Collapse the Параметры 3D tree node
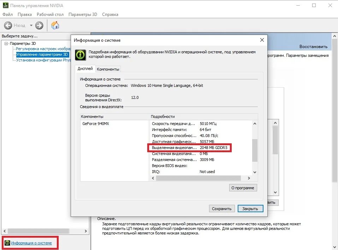This screenshot has width=338, height=250. click(x=6, y=43)
